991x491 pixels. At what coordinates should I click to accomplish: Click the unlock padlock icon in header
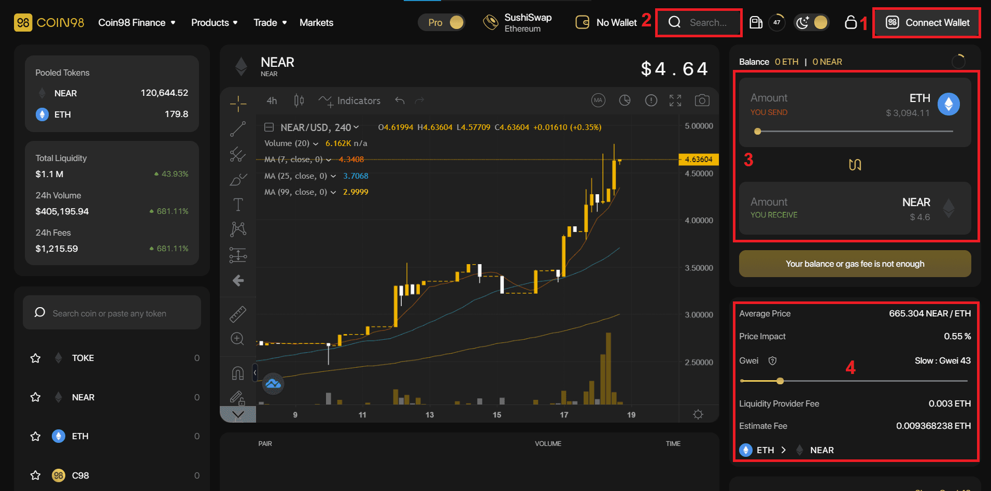(851, 22)
